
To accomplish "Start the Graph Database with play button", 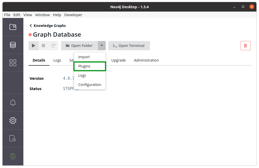I will coord(33,46).
